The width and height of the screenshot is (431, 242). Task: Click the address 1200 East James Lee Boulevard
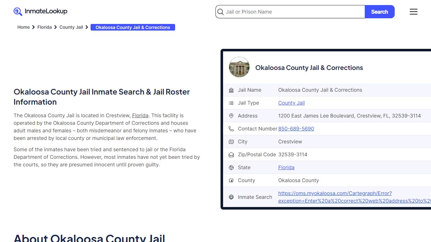pos(350,116)
